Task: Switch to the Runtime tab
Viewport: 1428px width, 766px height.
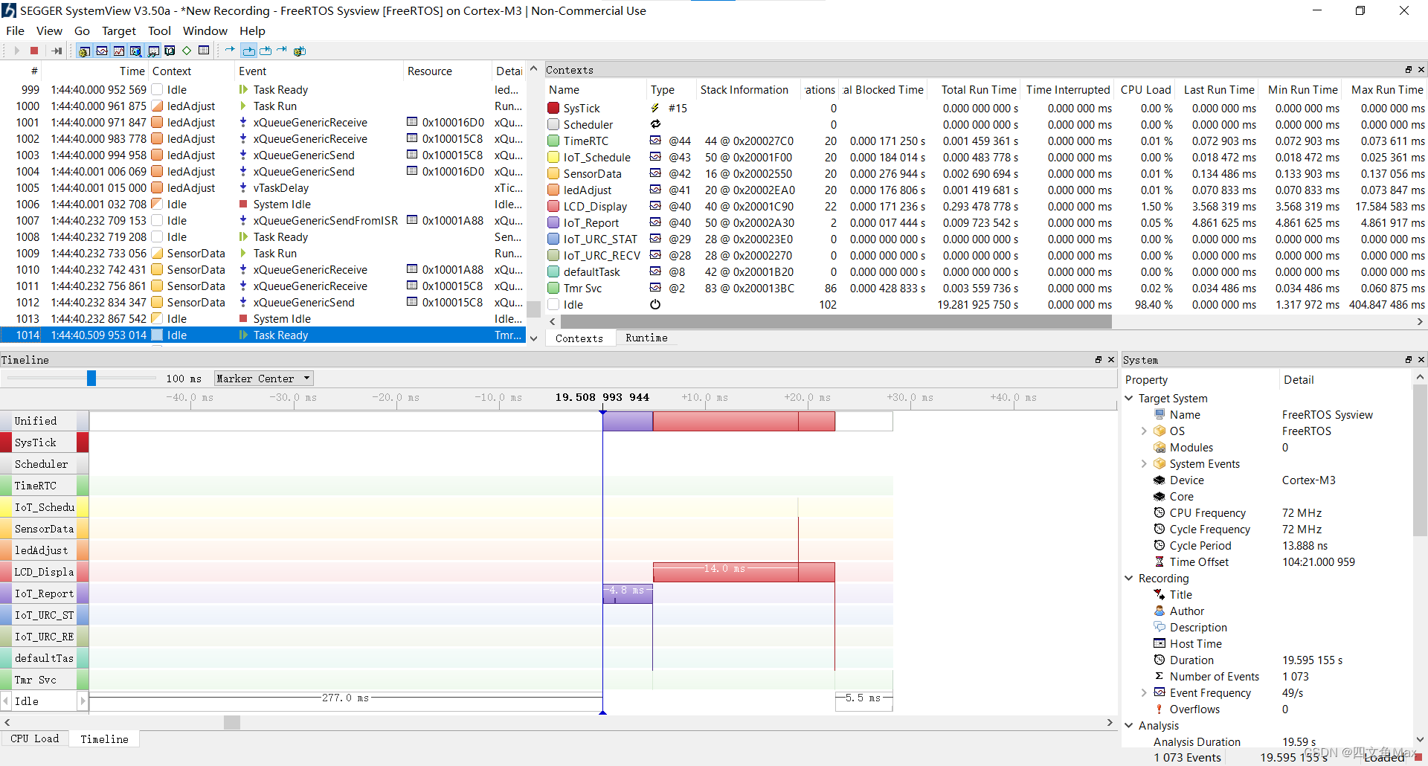Action: click(646, 338)
